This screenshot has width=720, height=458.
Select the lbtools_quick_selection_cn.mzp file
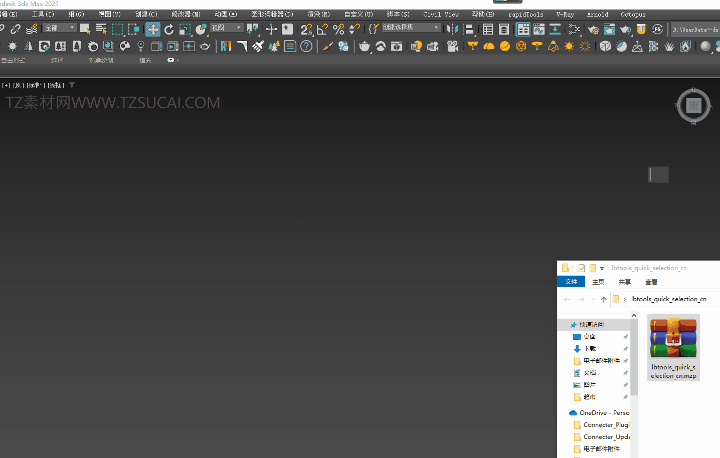click(x=673, y=347)
